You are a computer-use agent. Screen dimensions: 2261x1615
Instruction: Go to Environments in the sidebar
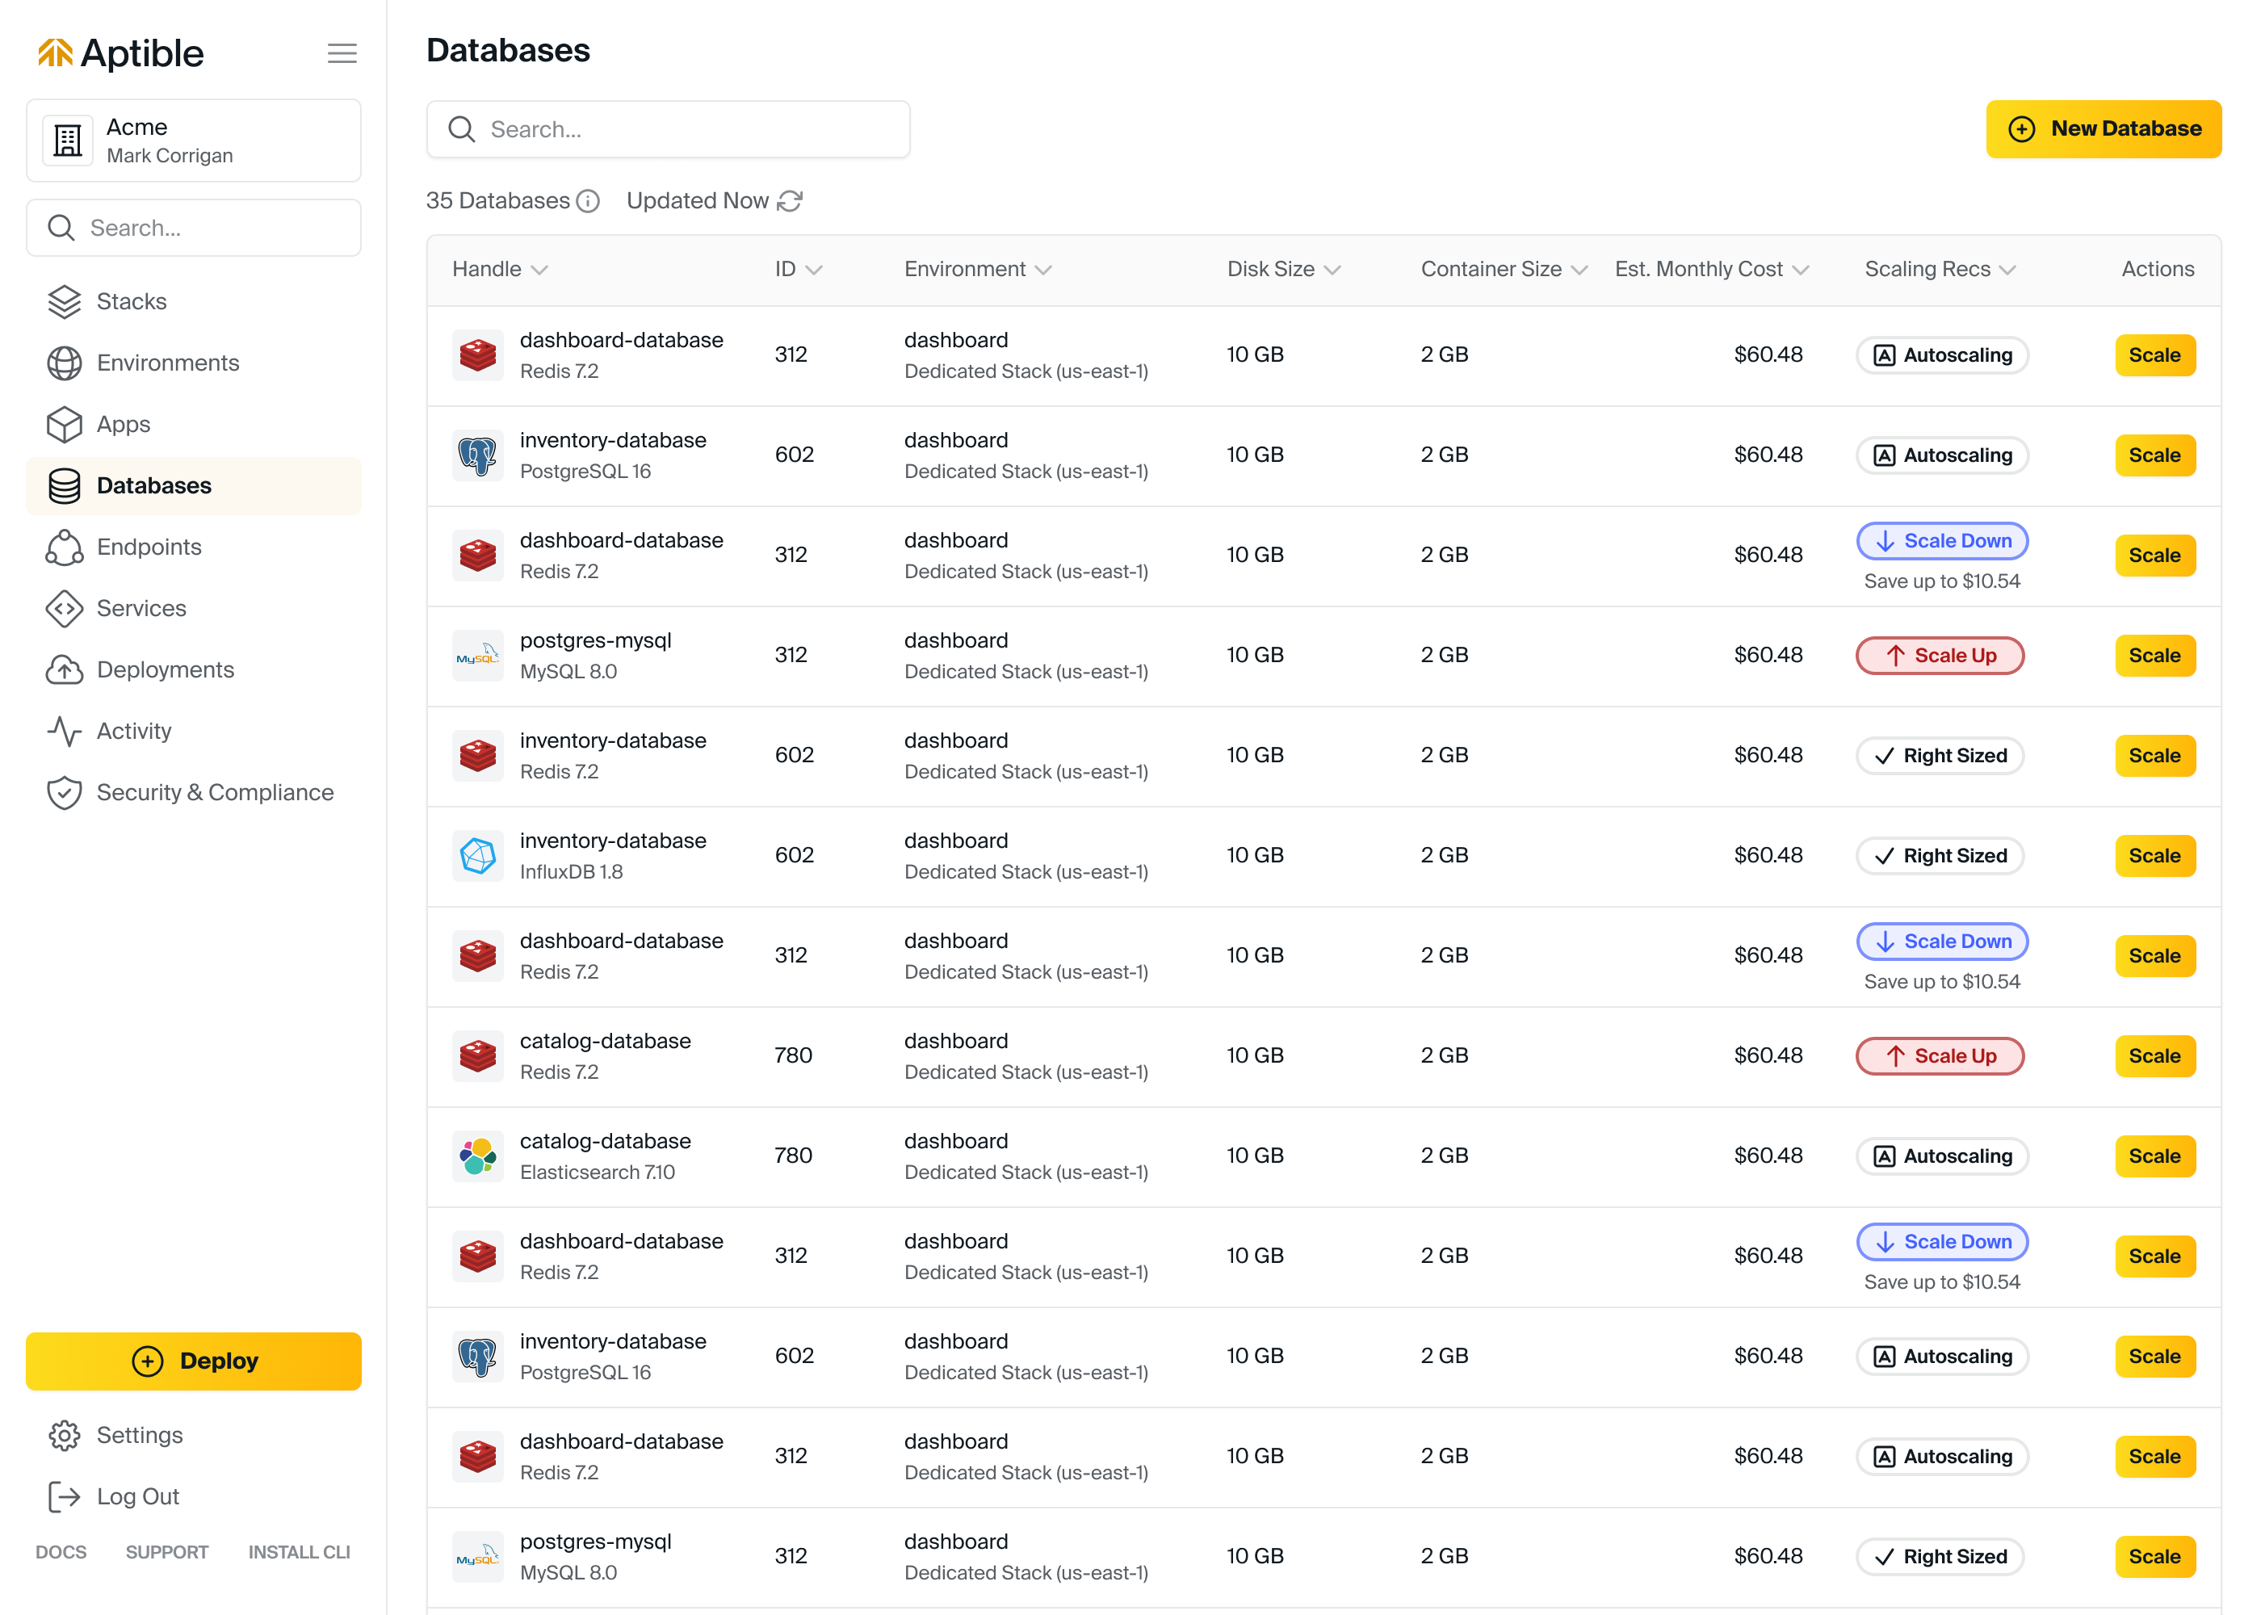click(167, 363)
